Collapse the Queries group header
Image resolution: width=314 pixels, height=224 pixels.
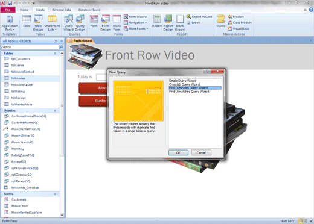55,111
